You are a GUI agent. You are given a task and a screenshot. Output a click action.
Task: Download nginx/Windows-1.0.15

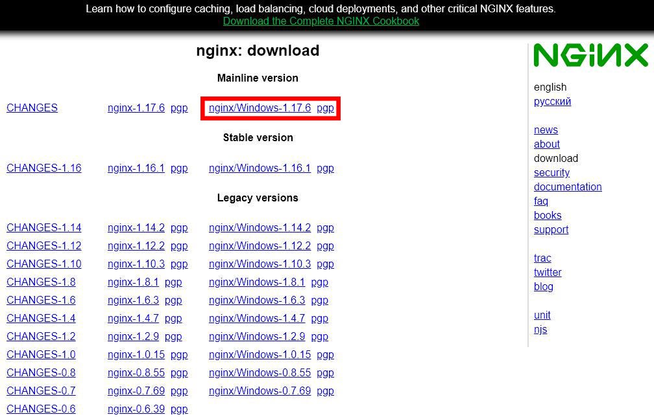click(260, 354)
